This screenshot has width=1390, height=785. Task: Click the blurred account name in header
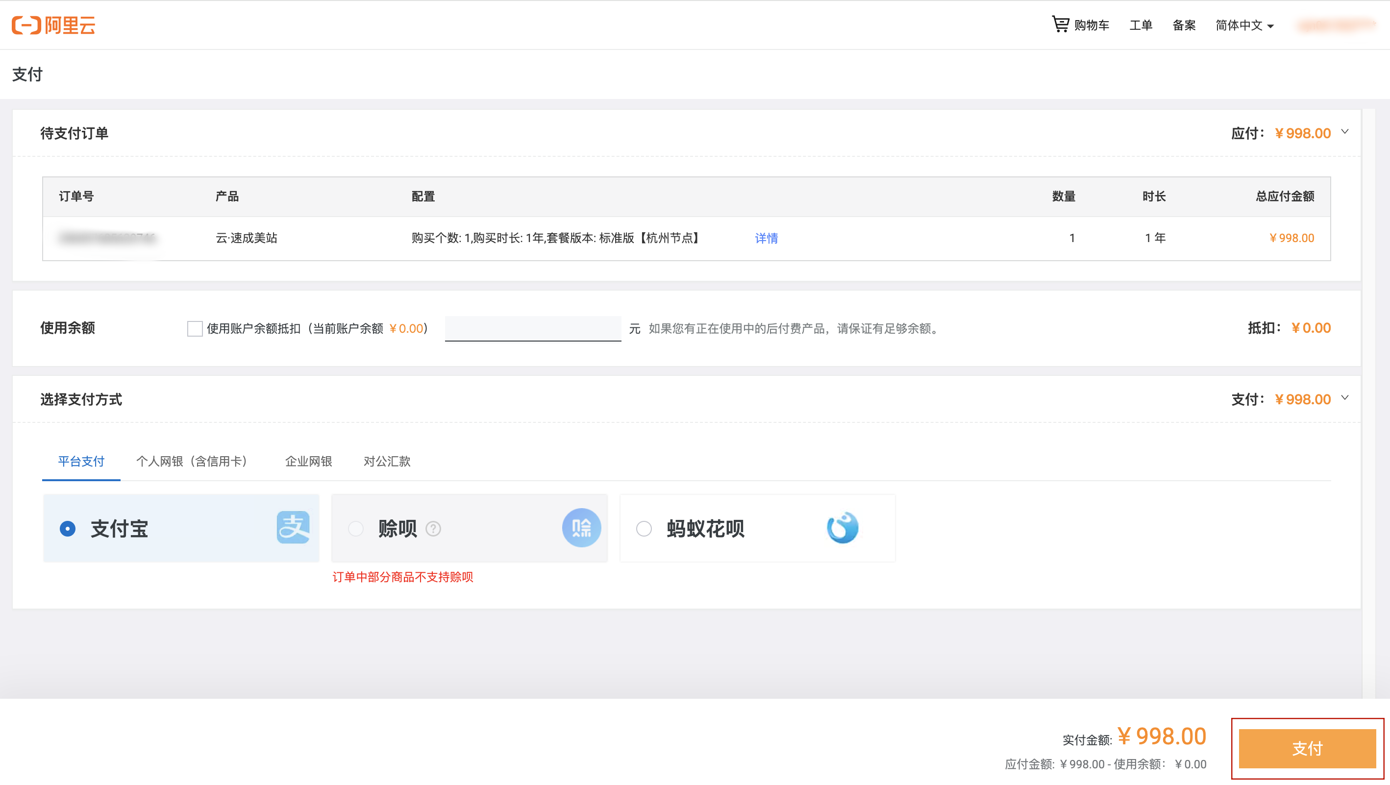point(1337,25)
